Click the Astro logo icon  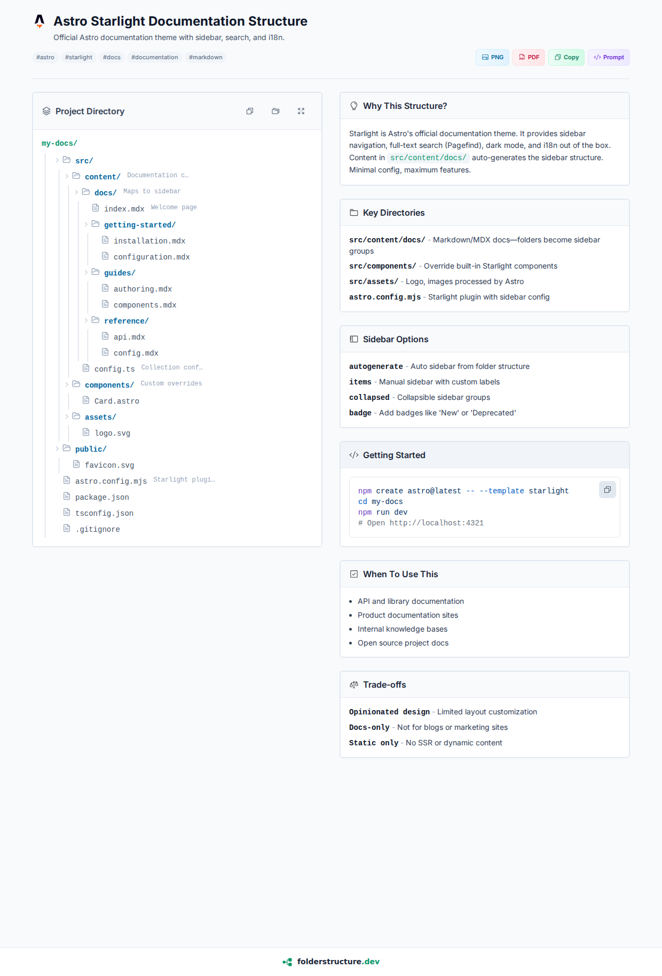(40, 21)
